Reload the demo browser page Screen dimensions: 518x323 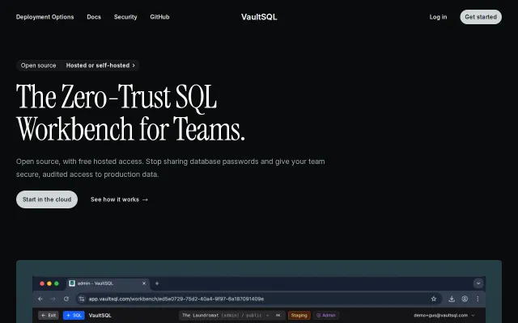[66, 299]
